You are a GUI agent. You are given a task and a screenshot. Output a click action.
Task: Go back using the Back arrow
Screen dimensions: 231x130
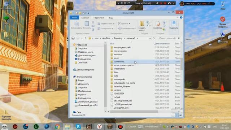coord(73,38)
